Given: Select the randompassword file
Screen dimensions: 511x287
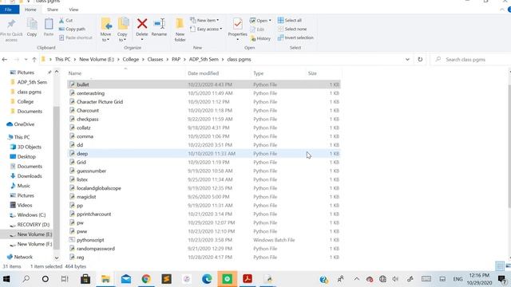Looking at the screenshot, I should click(204, 249).
